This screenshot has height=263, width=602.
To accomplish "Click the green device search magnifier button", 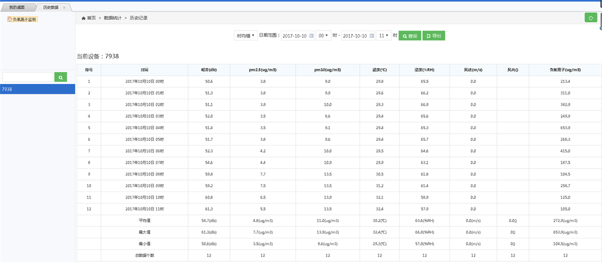I will coord(61,77).
